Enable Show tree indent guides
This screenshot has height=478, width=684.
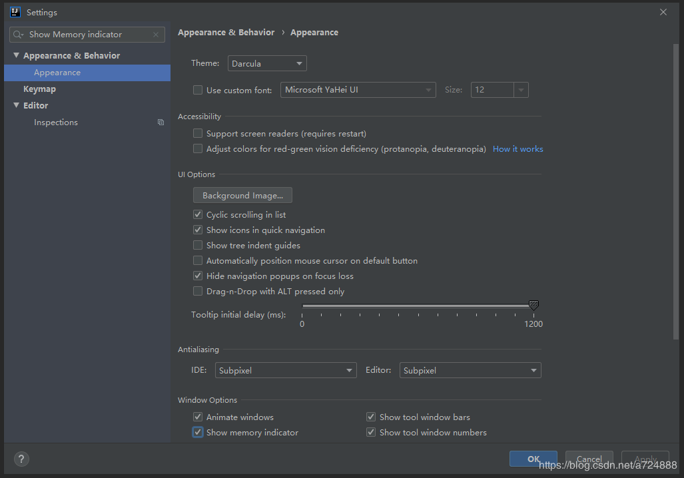click(x=198, y=245)
